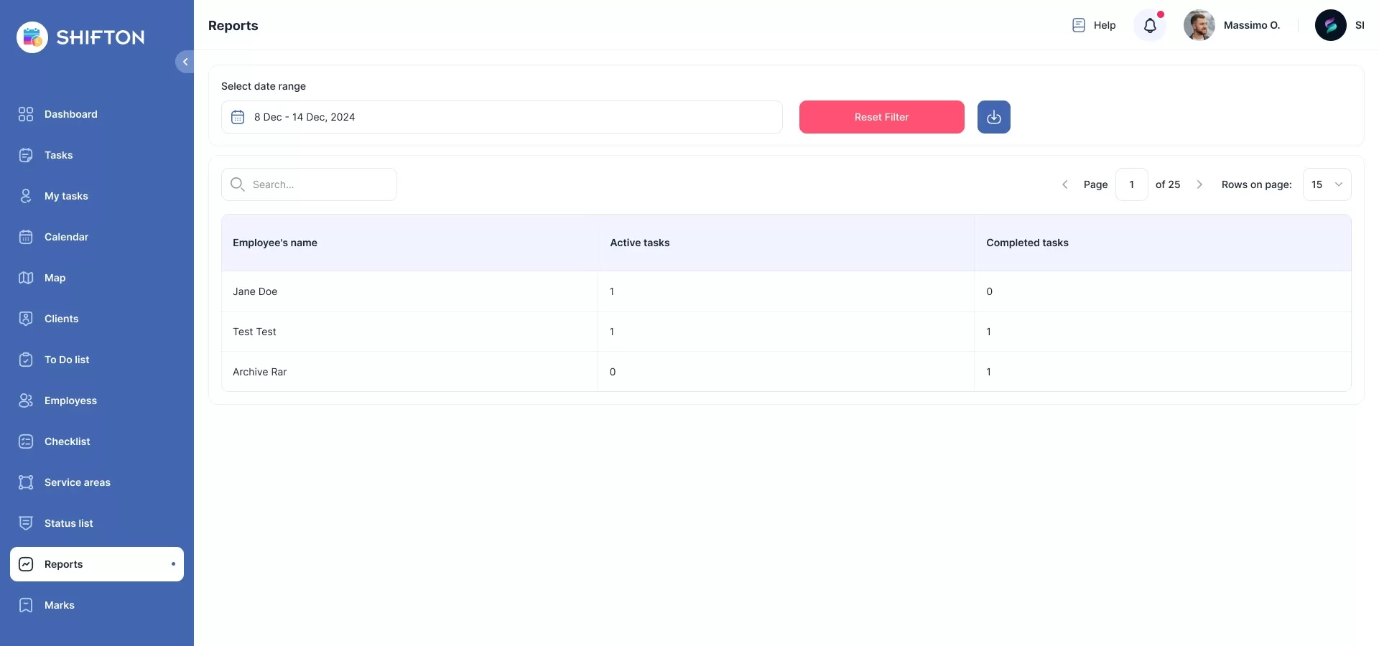Click the notification bell icon
This screenshot has height=646, width=1379.
coord(1149,26)
